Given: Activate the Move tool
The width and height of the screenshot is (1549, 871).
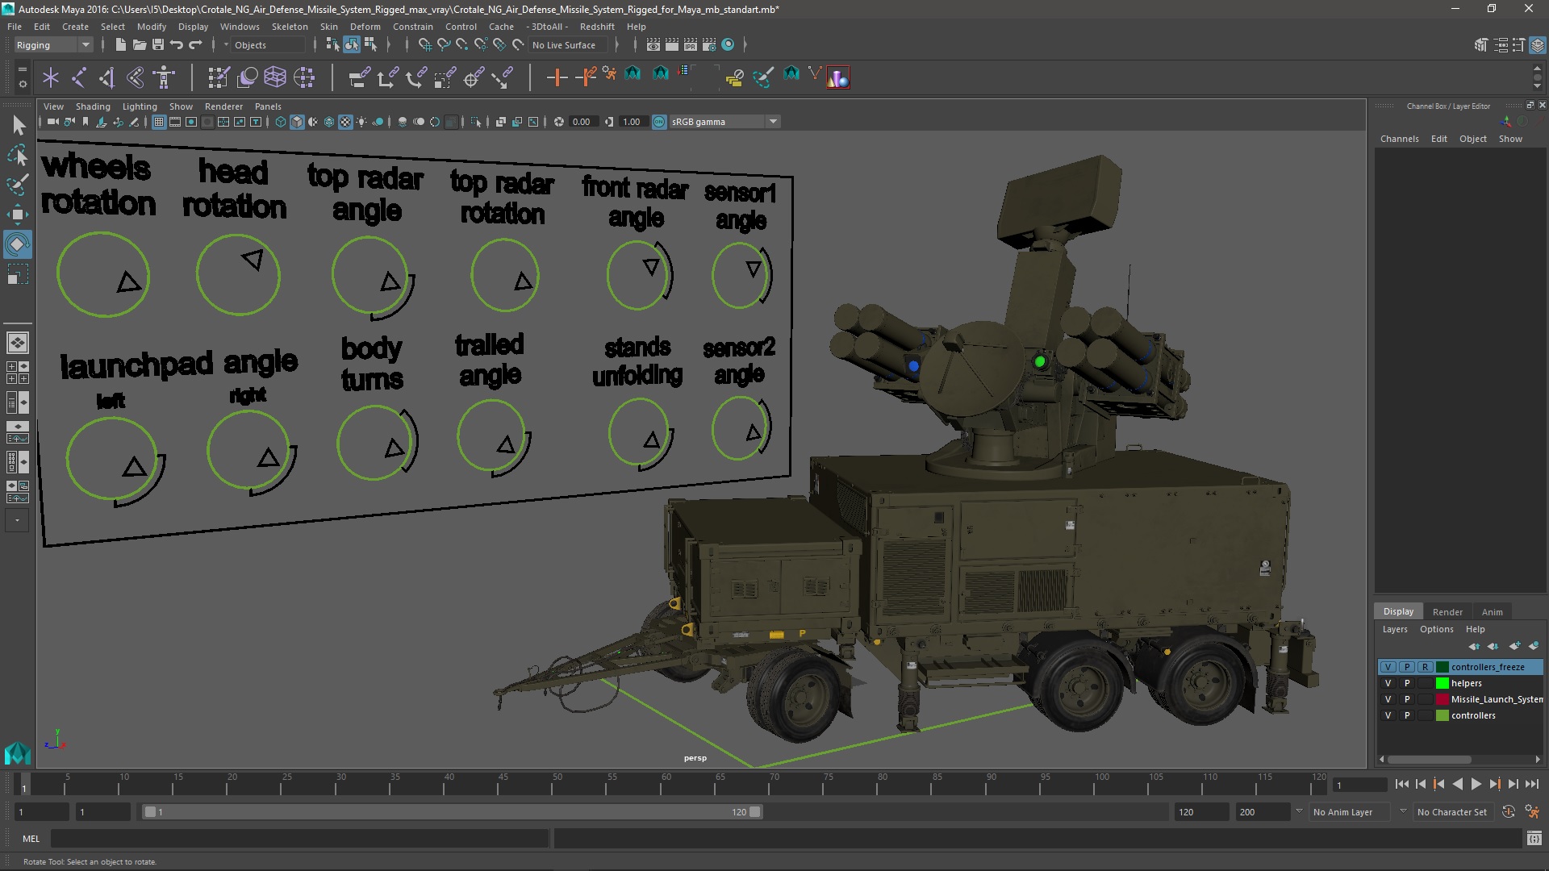Looking at the screenshot, I should pyautogui.click(x=18, y=215).
